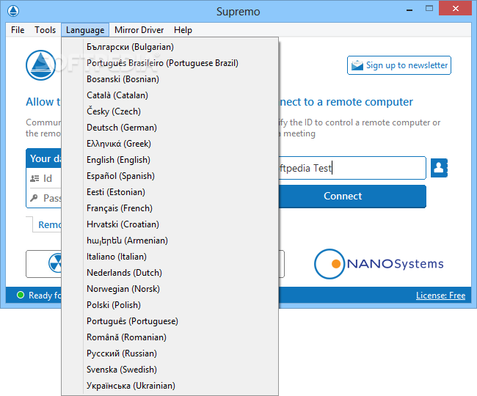
Task: Click the newsletter envelope icon
Action: (357, 65)
